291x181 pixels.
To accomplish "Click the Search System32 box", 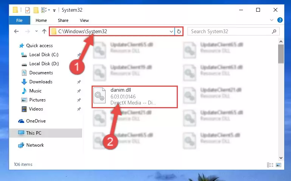I will pos(233,31).
